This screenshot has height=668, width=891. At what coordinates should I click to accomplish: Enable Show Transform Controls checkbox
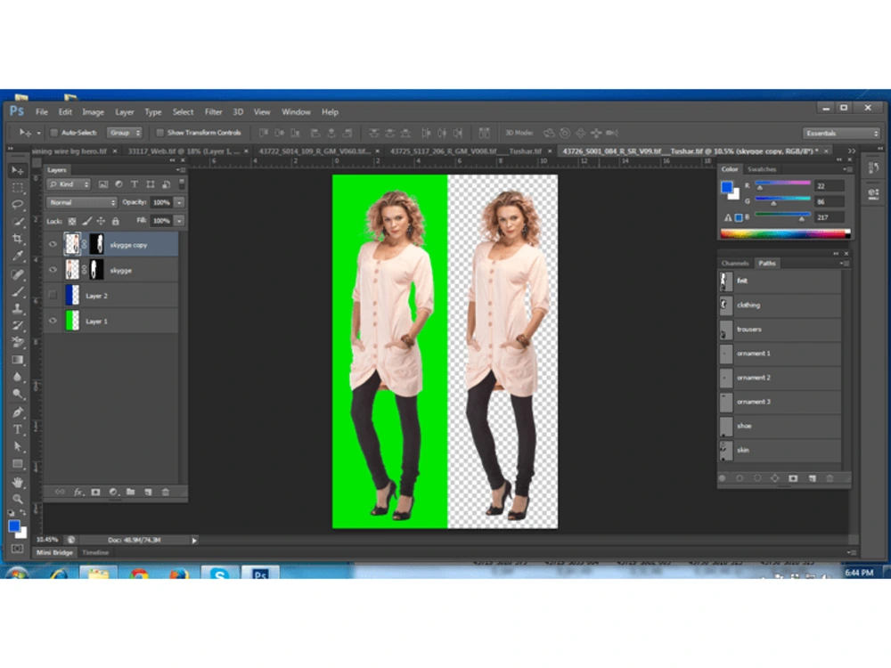tap(159, 133)
